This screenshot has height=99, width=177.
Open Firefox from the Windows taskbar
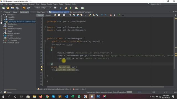pyautogui.click(x=41, y=97)
